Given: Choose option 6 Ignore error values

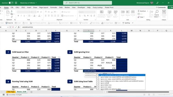Looking at the screenshot, I should pyautogui.click(x=121, y=87).
